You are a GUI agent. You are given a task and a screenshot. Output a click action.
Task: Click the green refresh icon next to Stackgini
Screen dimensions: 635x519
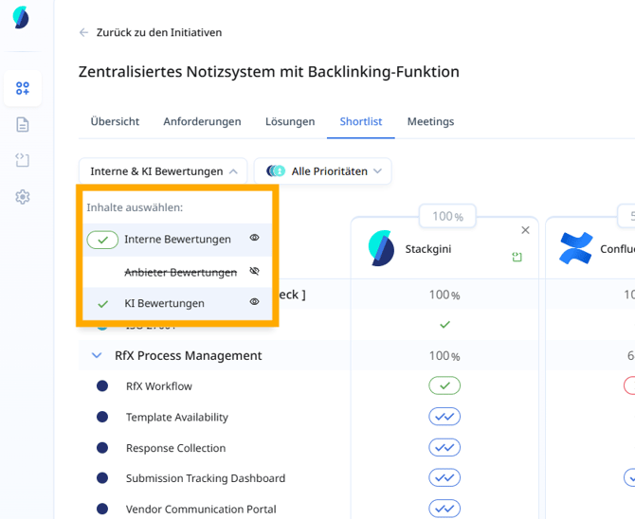coord(517,257)
